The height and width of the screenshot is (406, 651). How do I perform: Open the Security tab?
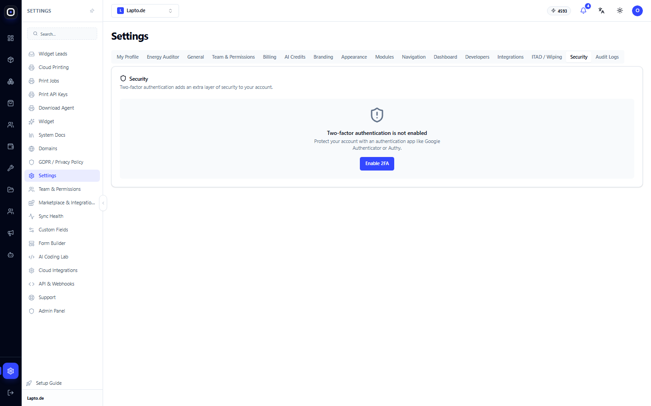coord(579,57)
